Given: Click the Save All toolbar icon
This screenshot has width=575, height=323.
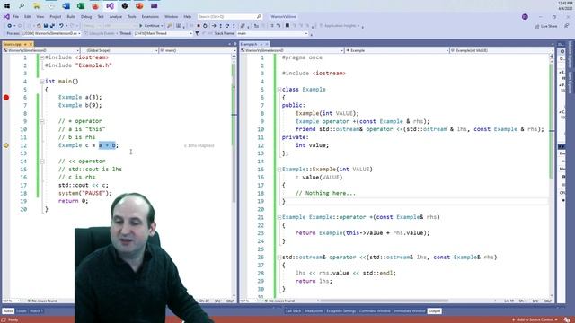Looking at the screenshot, I should coord(52,26).
